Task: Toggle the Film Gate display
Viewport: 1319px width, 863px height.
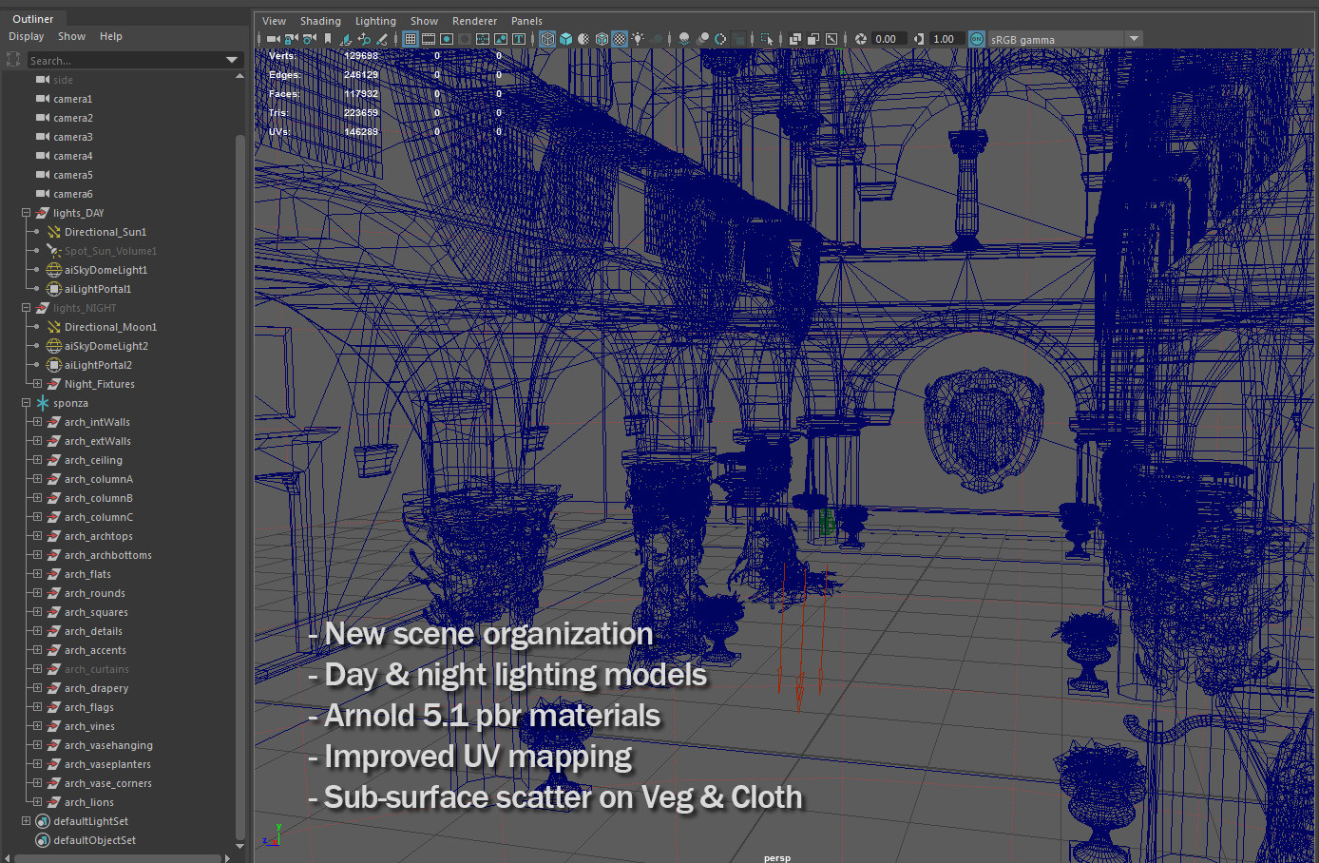Action: (428, 39)
